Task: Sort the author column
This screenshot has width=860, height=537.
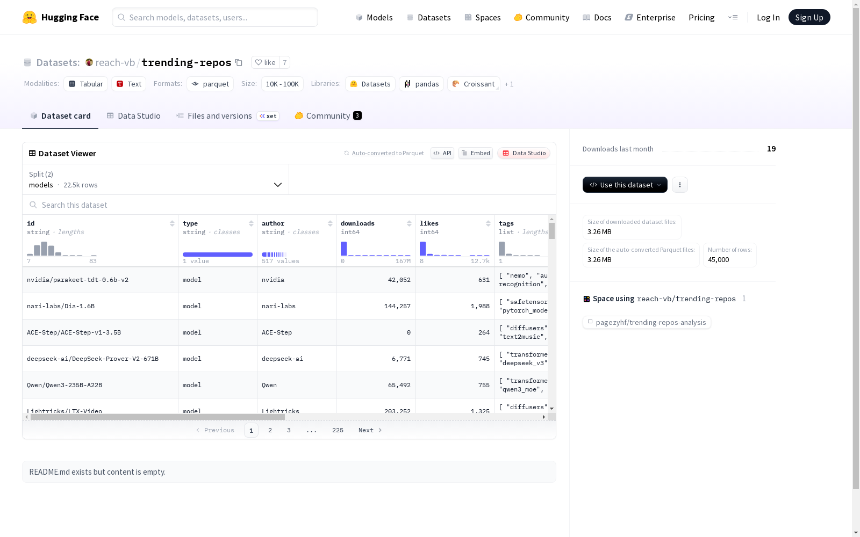Action: coord(330,223)
